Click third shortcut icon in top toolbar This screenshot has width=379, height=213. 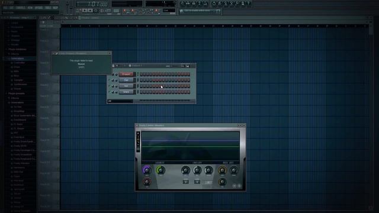(194, 4)
